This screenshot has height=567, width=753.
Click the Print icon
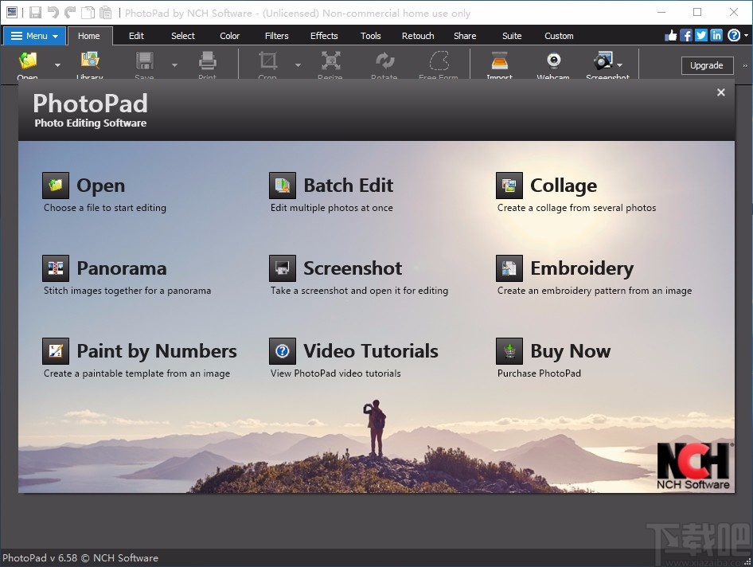coord(207,64)
